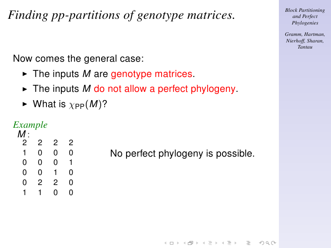Open the presentation outline lines icon
The width and height of the screenshot is (331, 248).
(248, 243)
